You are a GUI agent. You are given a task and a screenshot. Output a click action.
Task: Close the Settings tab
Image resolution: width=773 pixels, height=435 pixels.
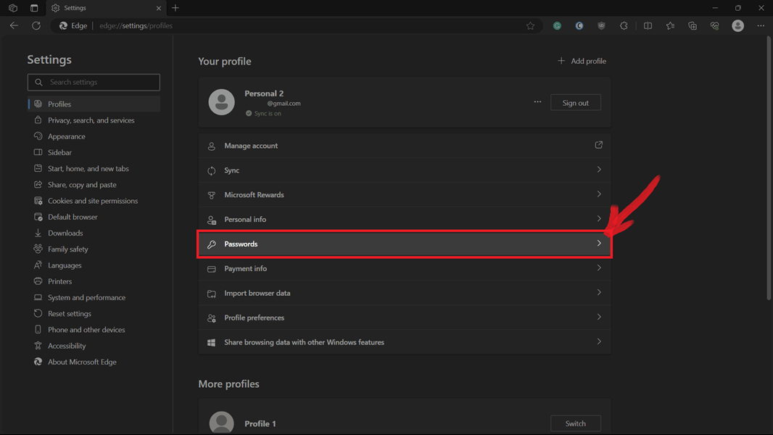pos(158,8)
